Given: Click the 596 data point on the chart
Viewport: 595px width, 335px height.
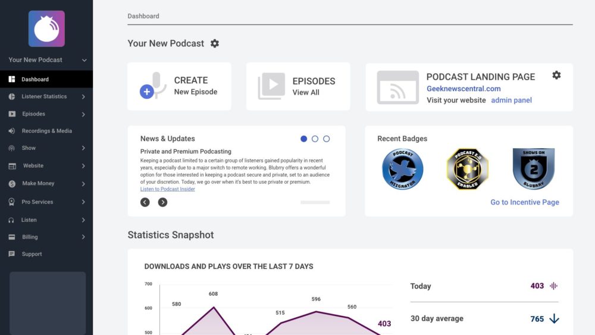Looking at the screenshot, I should click(316, 311).
